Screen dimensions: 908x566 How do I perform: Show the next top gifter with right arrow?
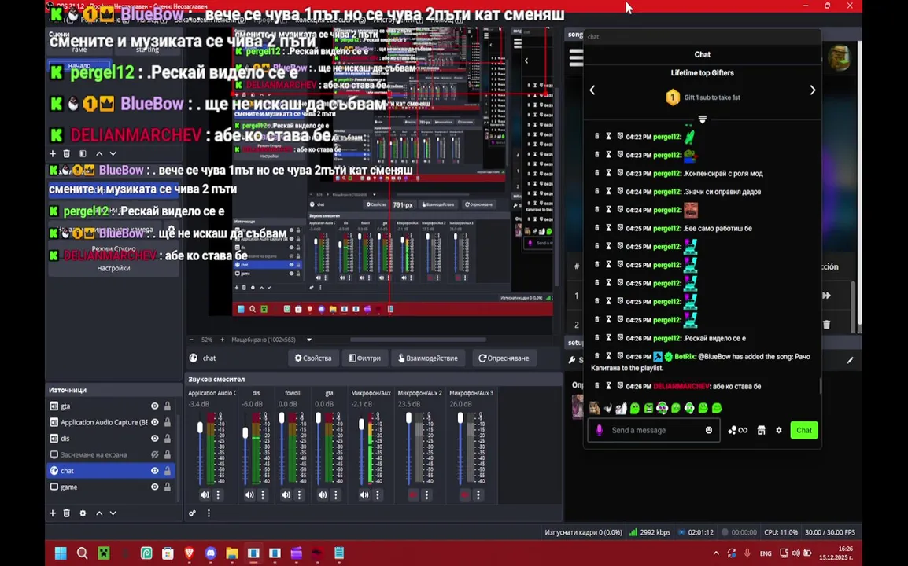(813, 90)
